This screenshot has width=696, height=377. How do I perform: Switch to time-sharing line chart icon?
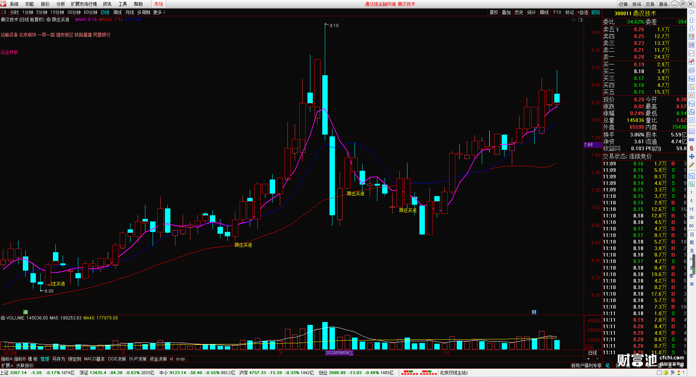(x=691, y=53)
